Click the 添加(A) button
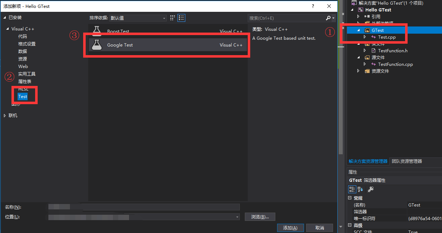The image size is (442, 233). coord(290,228)
